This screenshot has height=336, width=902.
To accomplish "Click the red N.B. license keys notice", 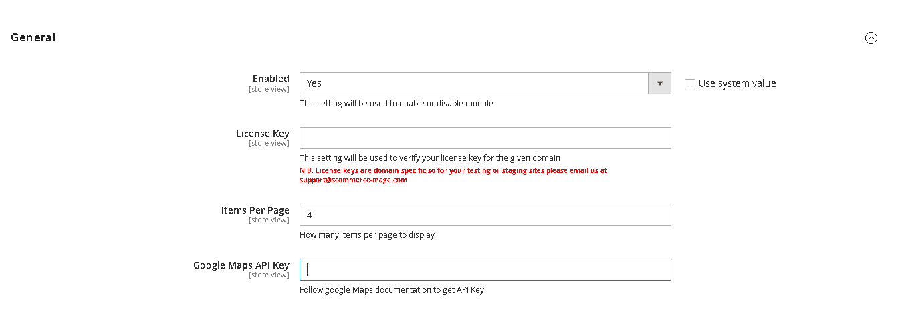I will pos(453,170).
